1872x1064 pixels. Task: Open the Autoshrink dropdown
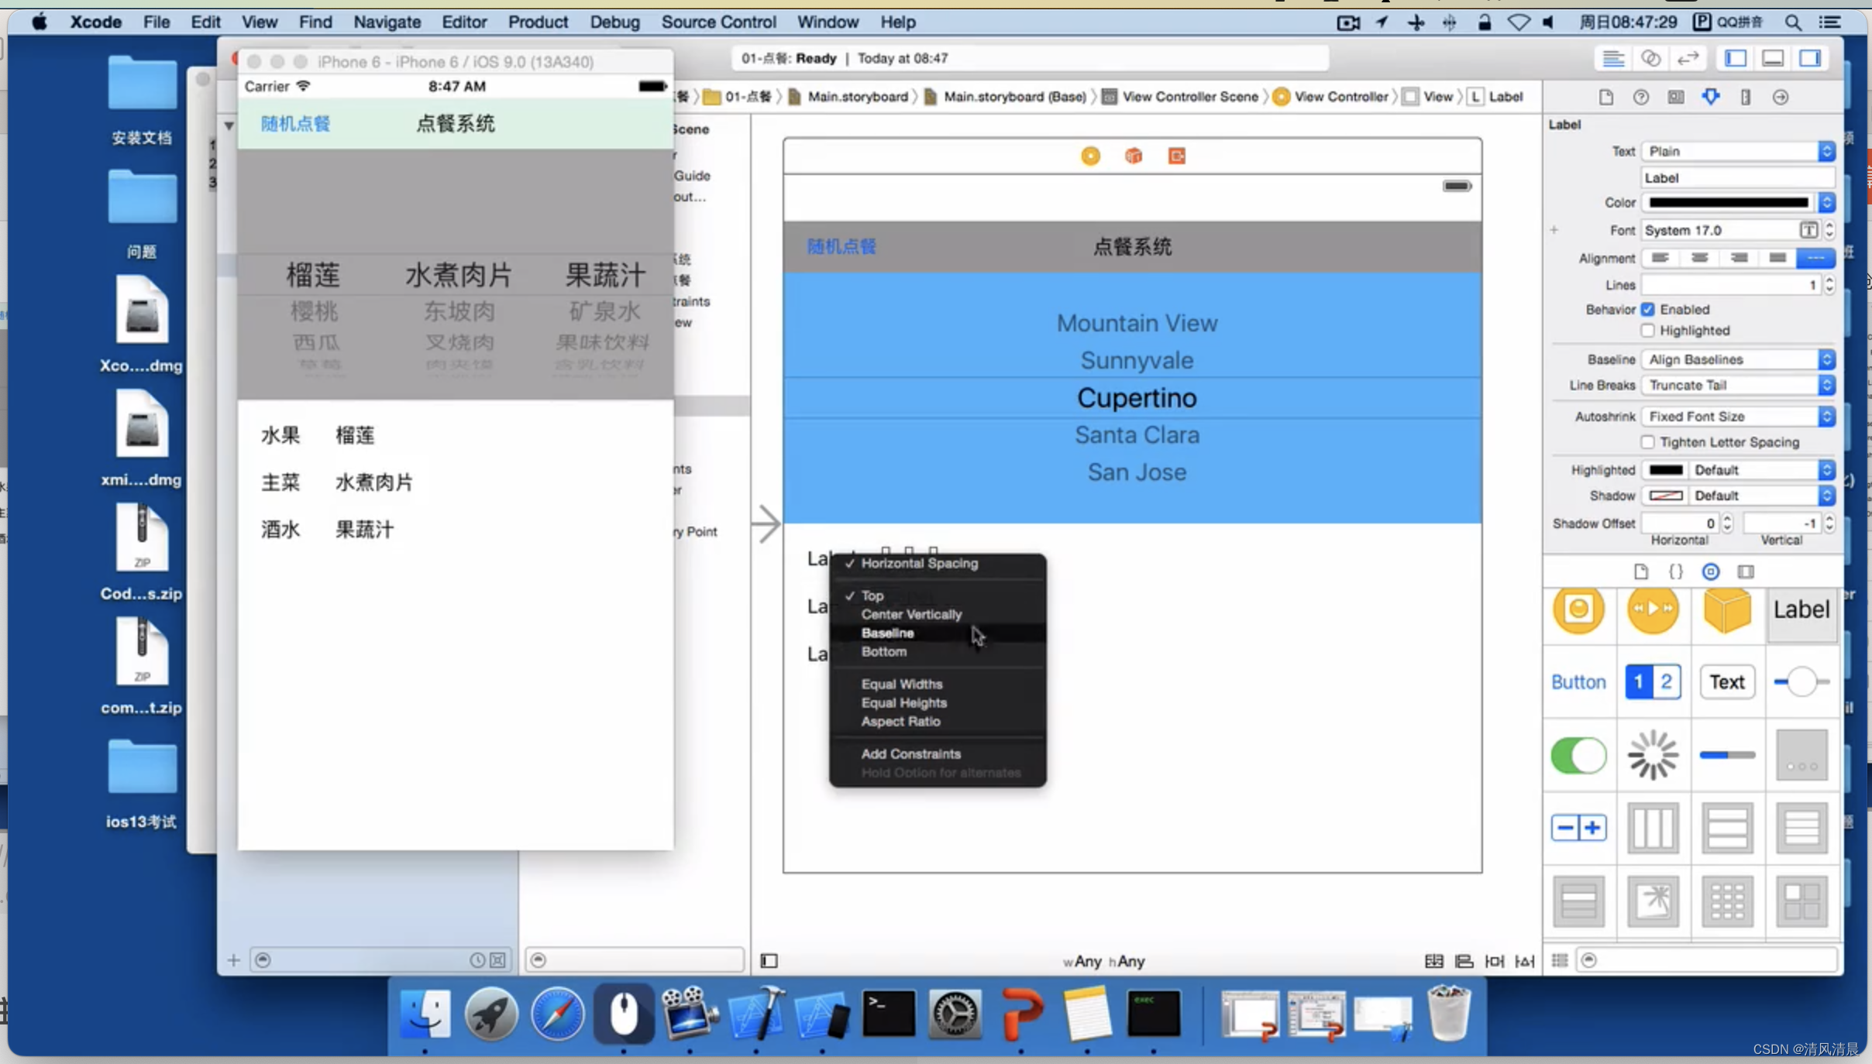[x=1738, y=417]
